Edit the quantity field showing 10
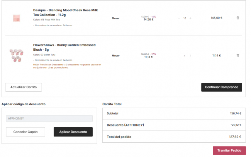Viewport: 251px width, 157px height. click(185, 18)
